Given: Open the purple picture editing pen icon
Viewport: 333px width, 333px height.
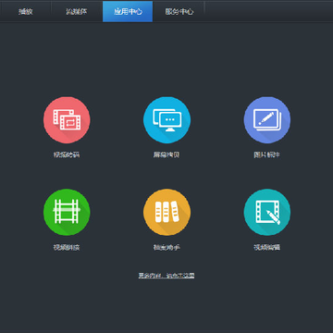Looking at the screenshot, I should pos(267,120).
